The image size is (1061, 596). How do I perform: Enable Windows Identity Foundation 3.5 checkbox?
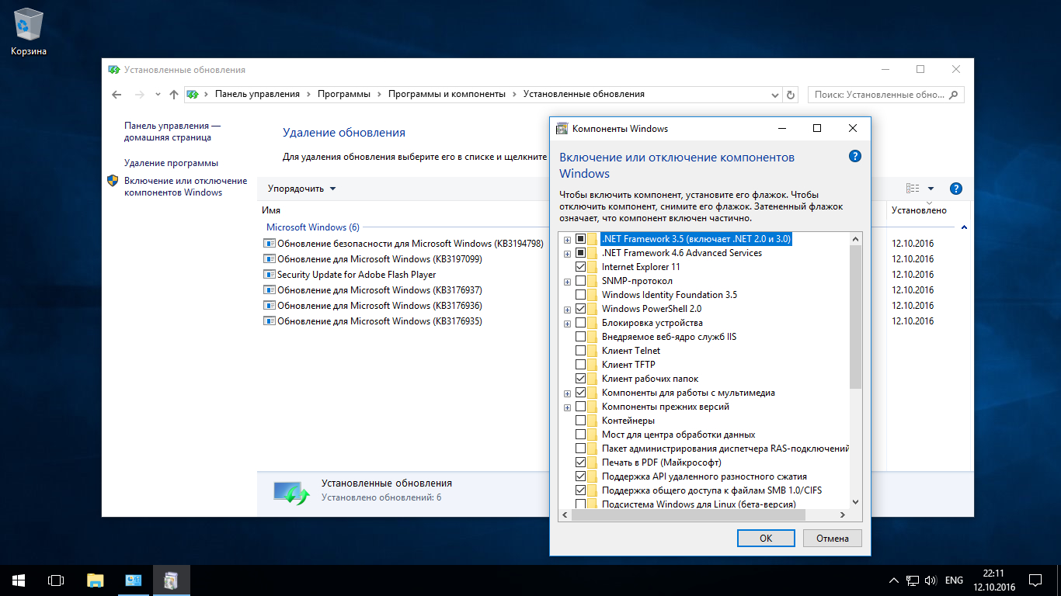[580, 295]
